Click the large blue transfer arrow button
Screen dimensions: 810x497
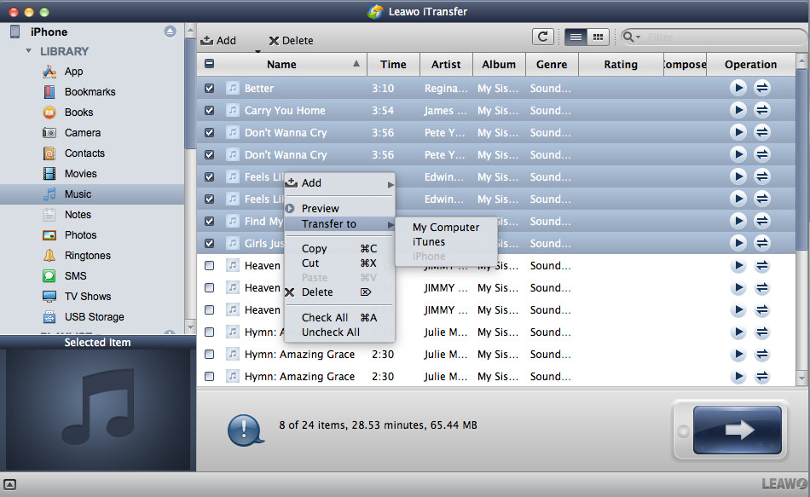coord(737,430)
